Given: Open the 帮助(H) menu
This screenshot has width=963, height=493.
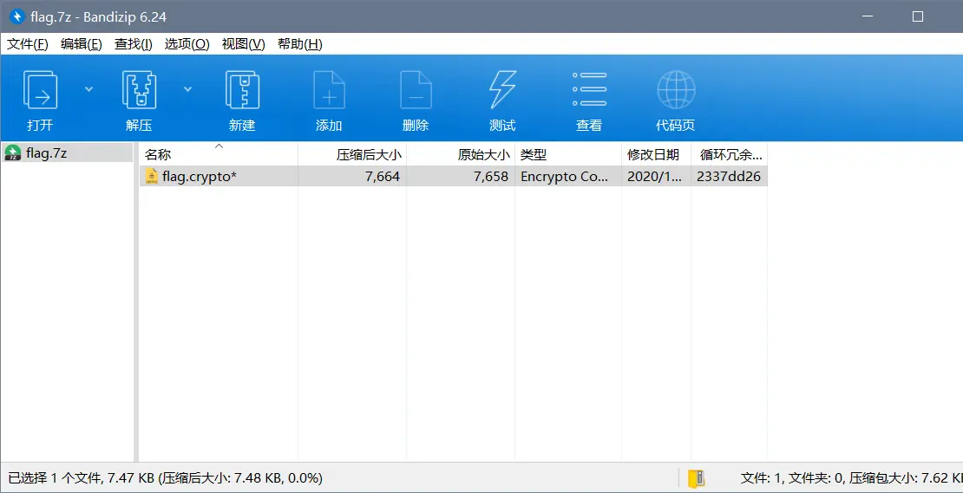Looking at the screenshot, I should (299, 44).
